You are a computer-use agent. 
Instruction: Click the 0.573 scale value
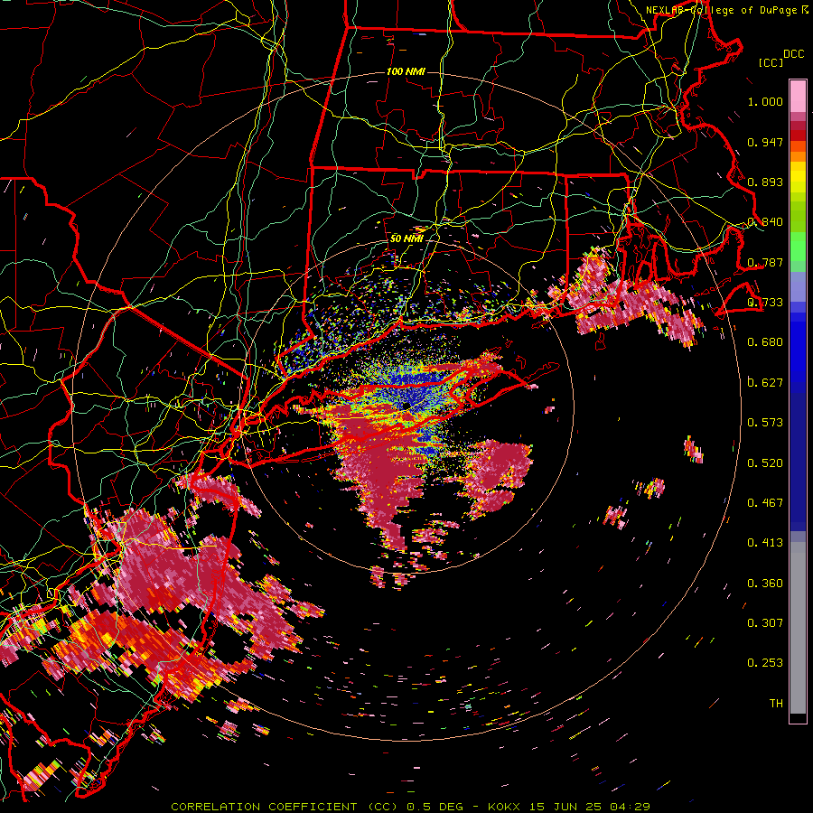tap(765, 423)
